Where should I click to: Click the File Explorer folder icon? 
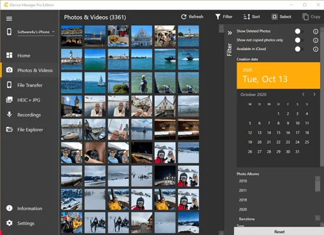(x=9, y=129)
